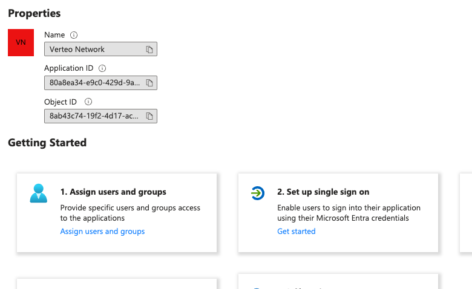This screenshot has height=289, width=472.
Task: Click the blue user icon in Assign users card
Action: pos(39,193)
